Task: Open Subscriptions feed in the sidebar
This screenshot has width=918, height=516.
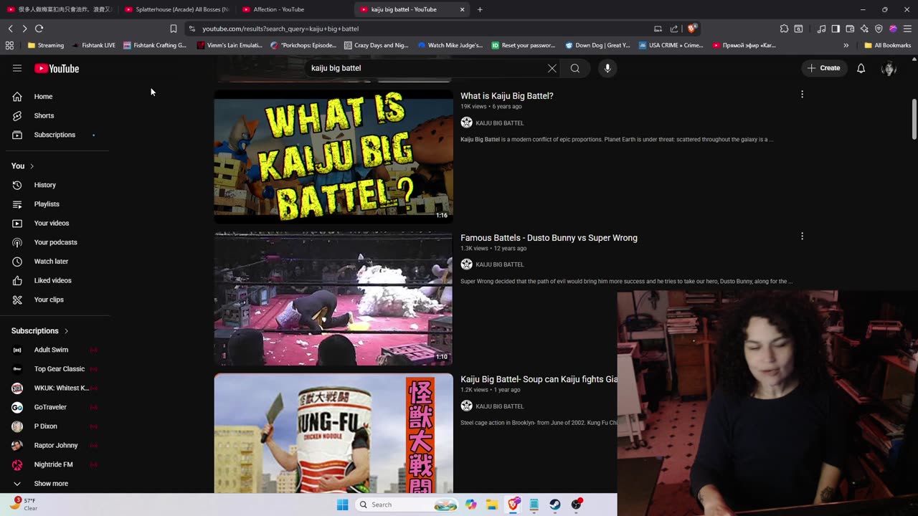Action: (x=55, y=135)
